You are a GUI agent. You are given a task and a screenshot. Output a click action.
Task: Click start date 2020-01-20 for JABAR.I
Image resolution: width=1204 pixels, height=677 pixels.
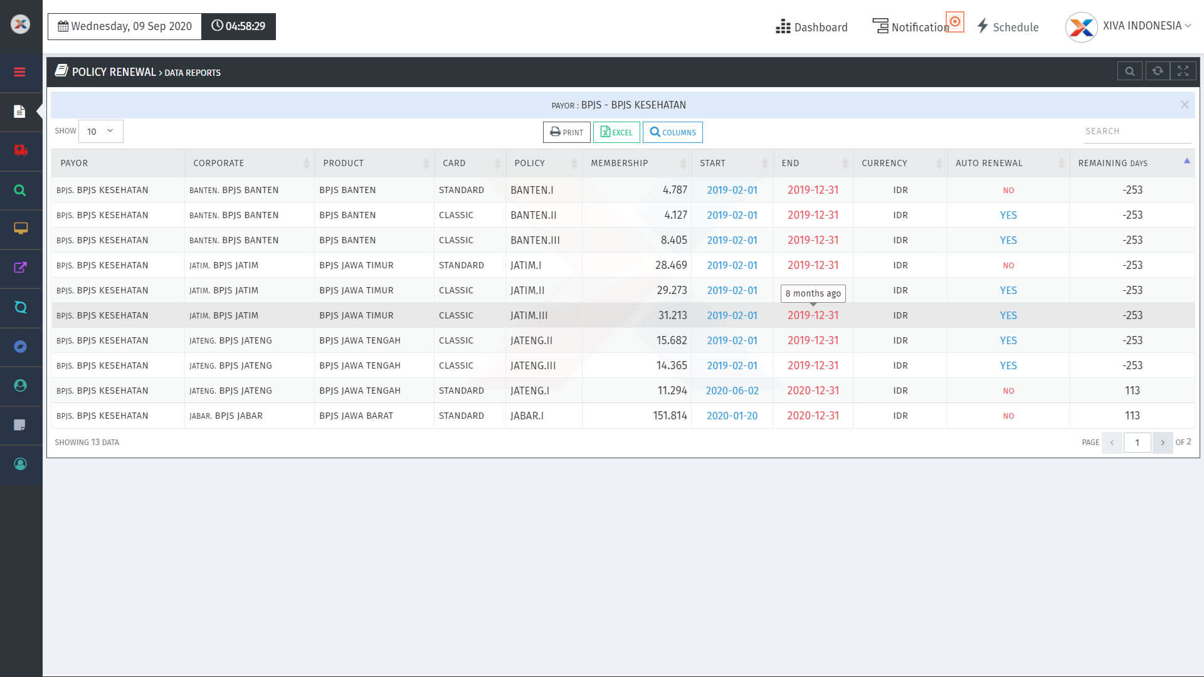coord(732,416)
